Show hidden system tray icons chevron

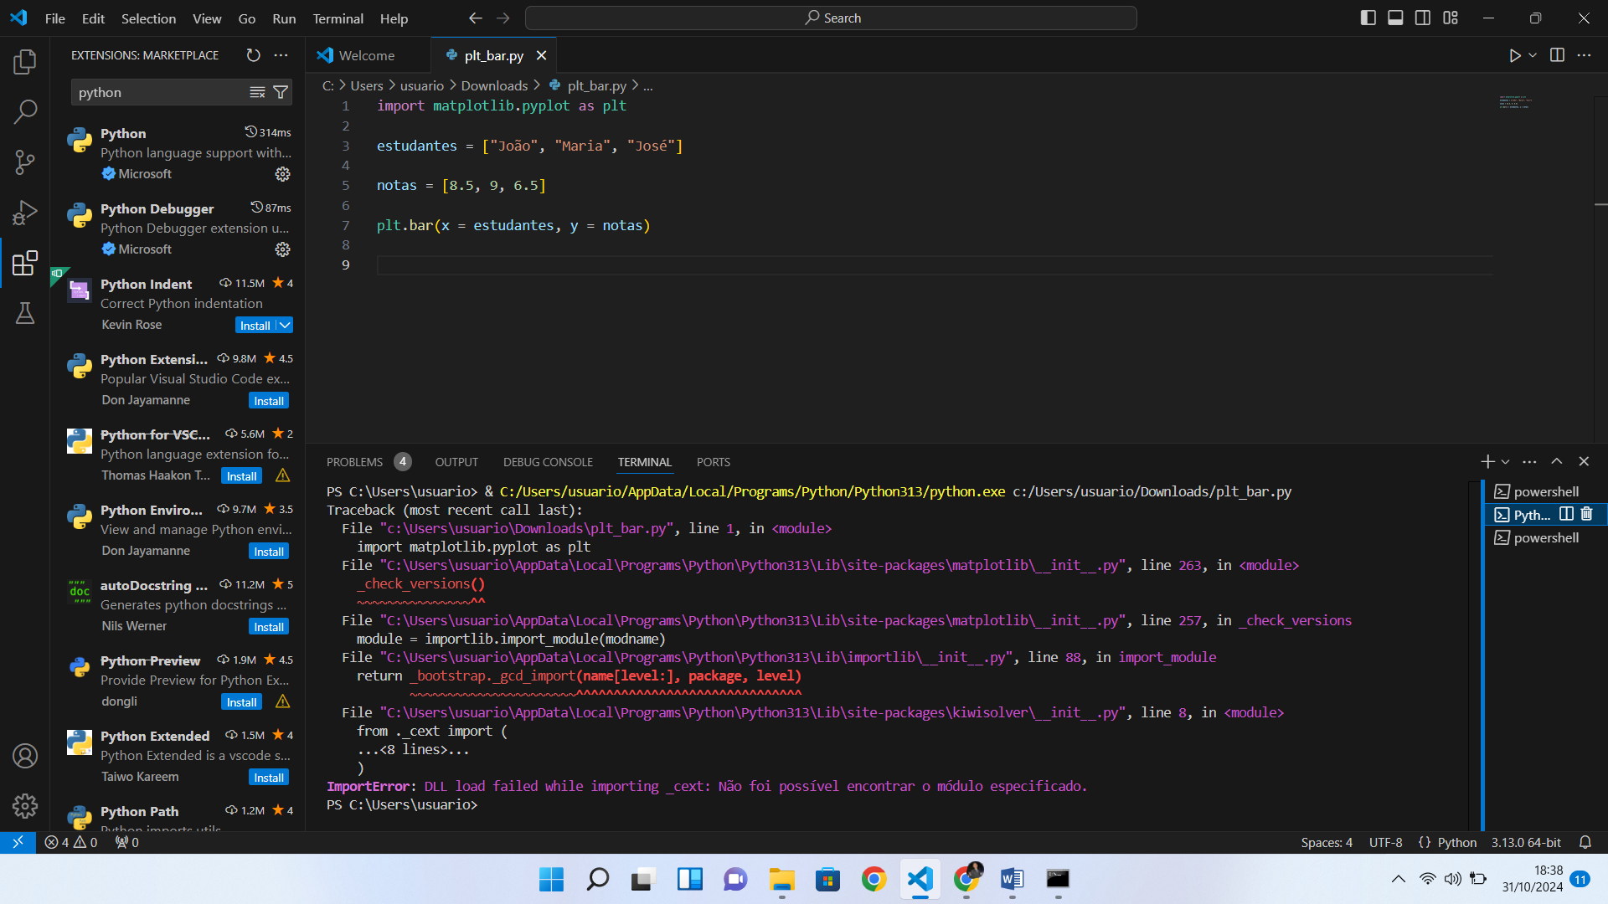[1399, 879]
